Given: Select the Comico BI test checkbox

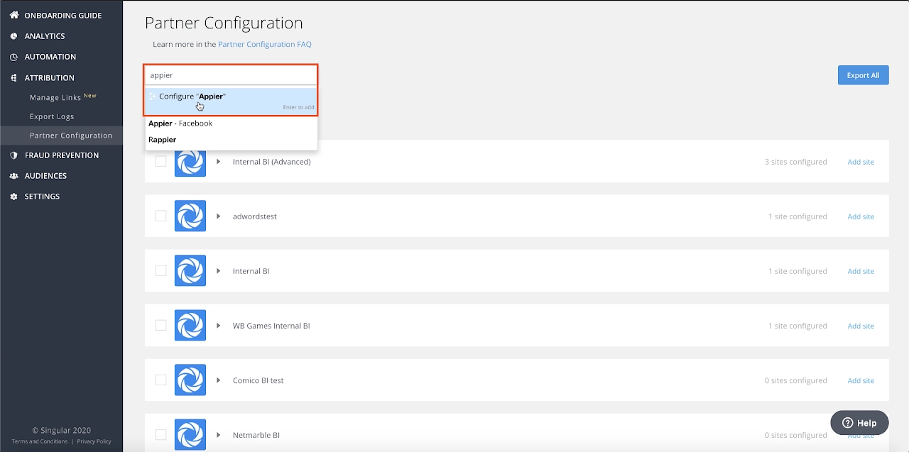Looking at the screenshot, I should [161, 380].
